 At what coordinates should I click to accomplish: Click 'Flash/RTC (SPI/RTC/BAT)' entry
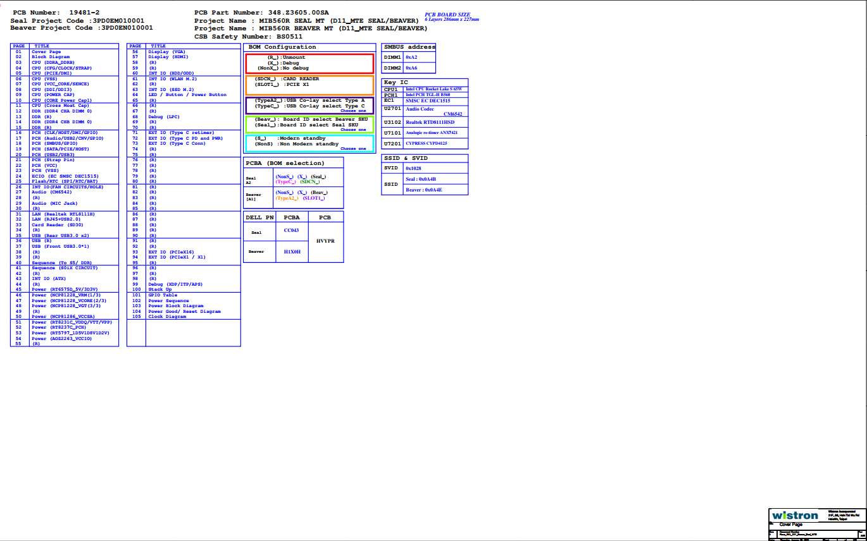(x=65, y=181)
